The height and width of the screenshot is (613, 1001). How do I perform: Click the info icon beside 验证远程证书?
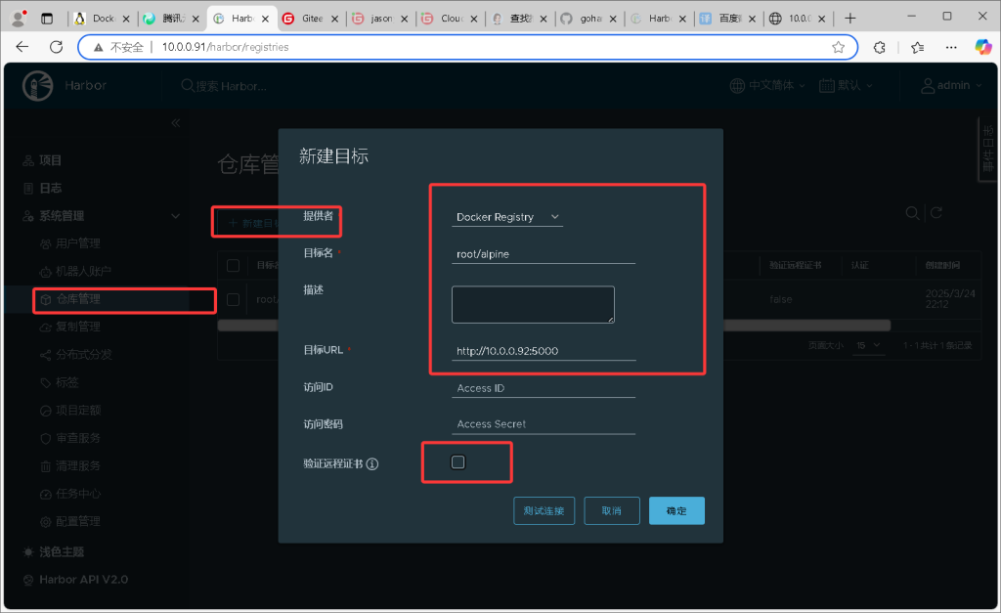[x=372, y=464]
